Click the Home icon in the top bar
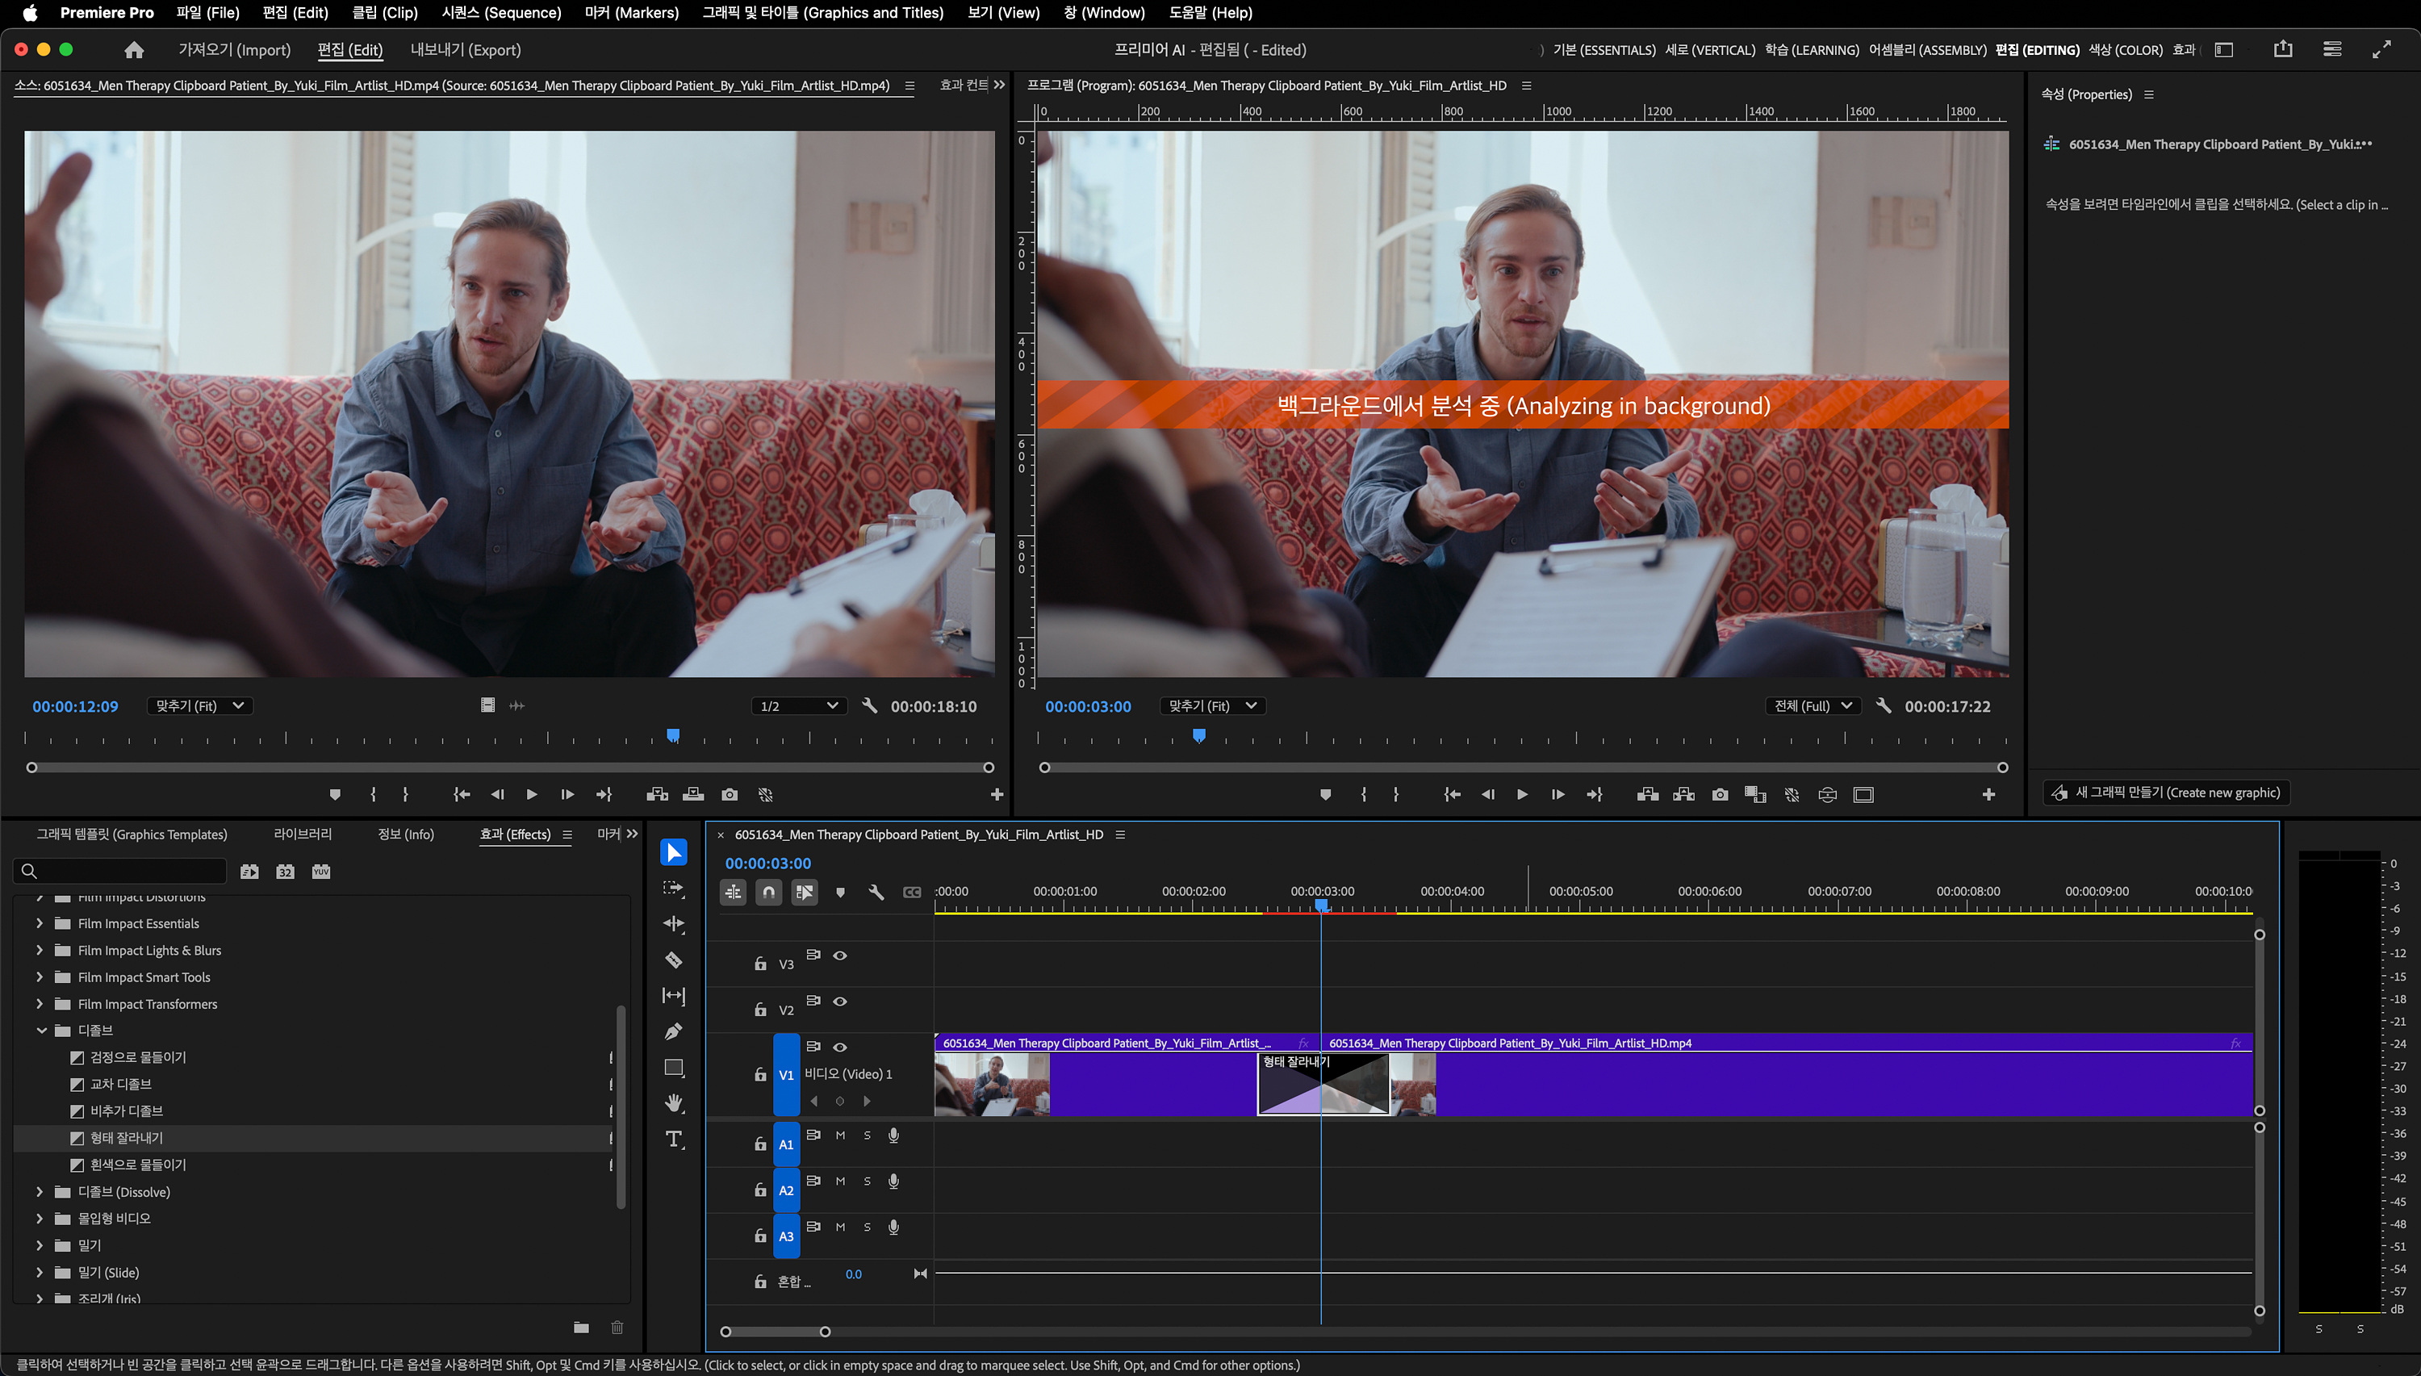Image resolution: width=2421 pixels, height=1376 pixels. pyautogui.click(x=134, y=50)
